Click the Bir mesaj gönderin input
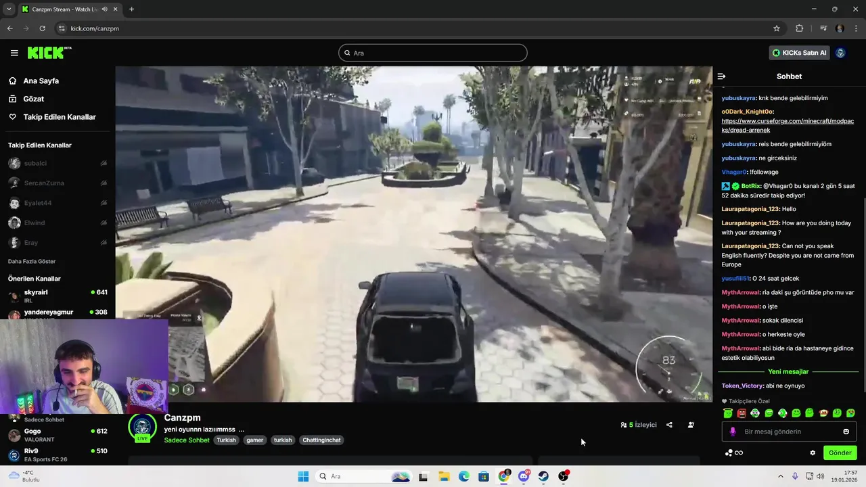This screenshot has height=487, width=866. coord(789,432)
